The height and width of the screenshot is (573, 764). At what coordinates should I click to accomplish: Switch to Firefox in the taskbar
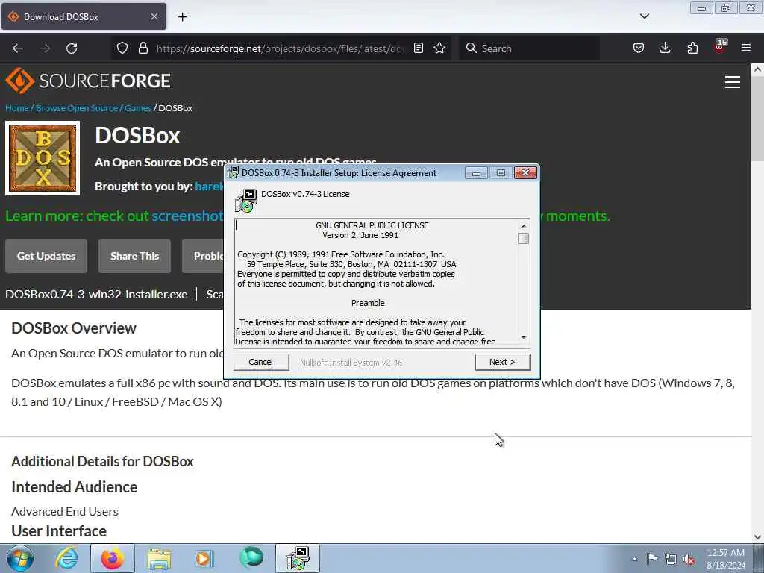[113, 558]
